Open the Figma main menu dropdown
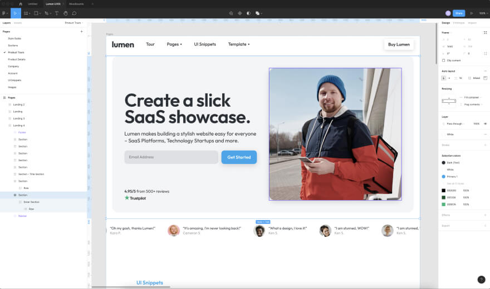 [x=5, y=13]
